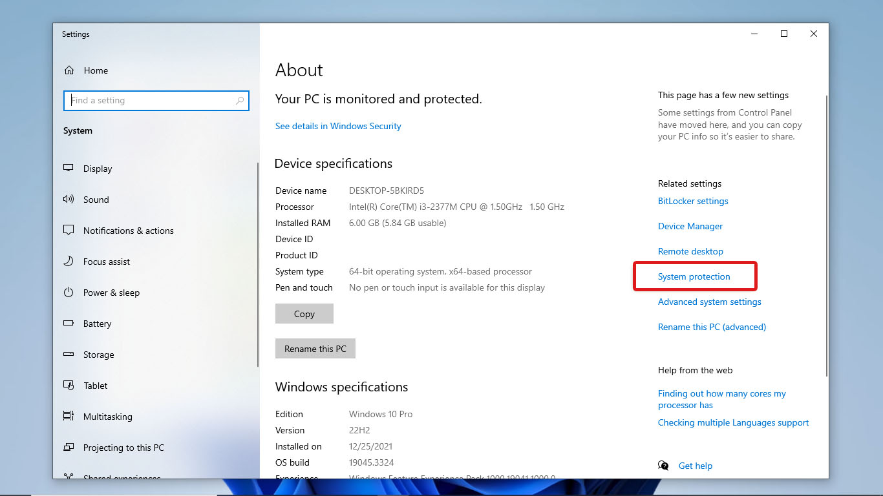Click the sidebar vertical scrollbar

point(258,265)
